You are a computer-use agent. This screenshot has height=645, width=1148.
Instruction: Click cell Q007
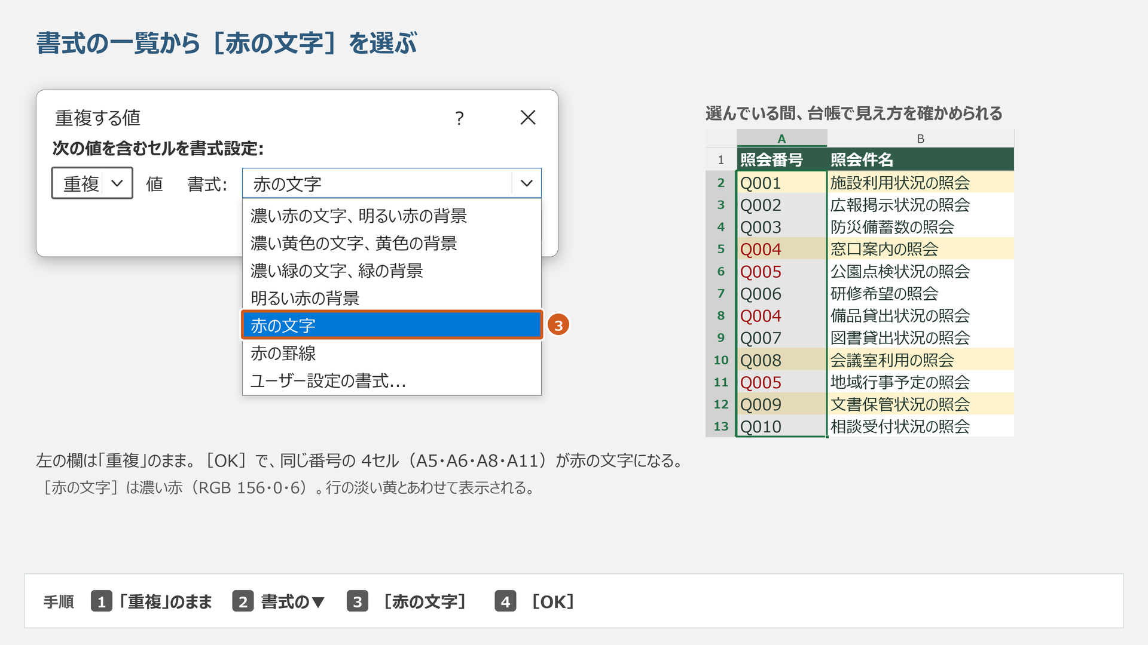click(x=781, y=337)
